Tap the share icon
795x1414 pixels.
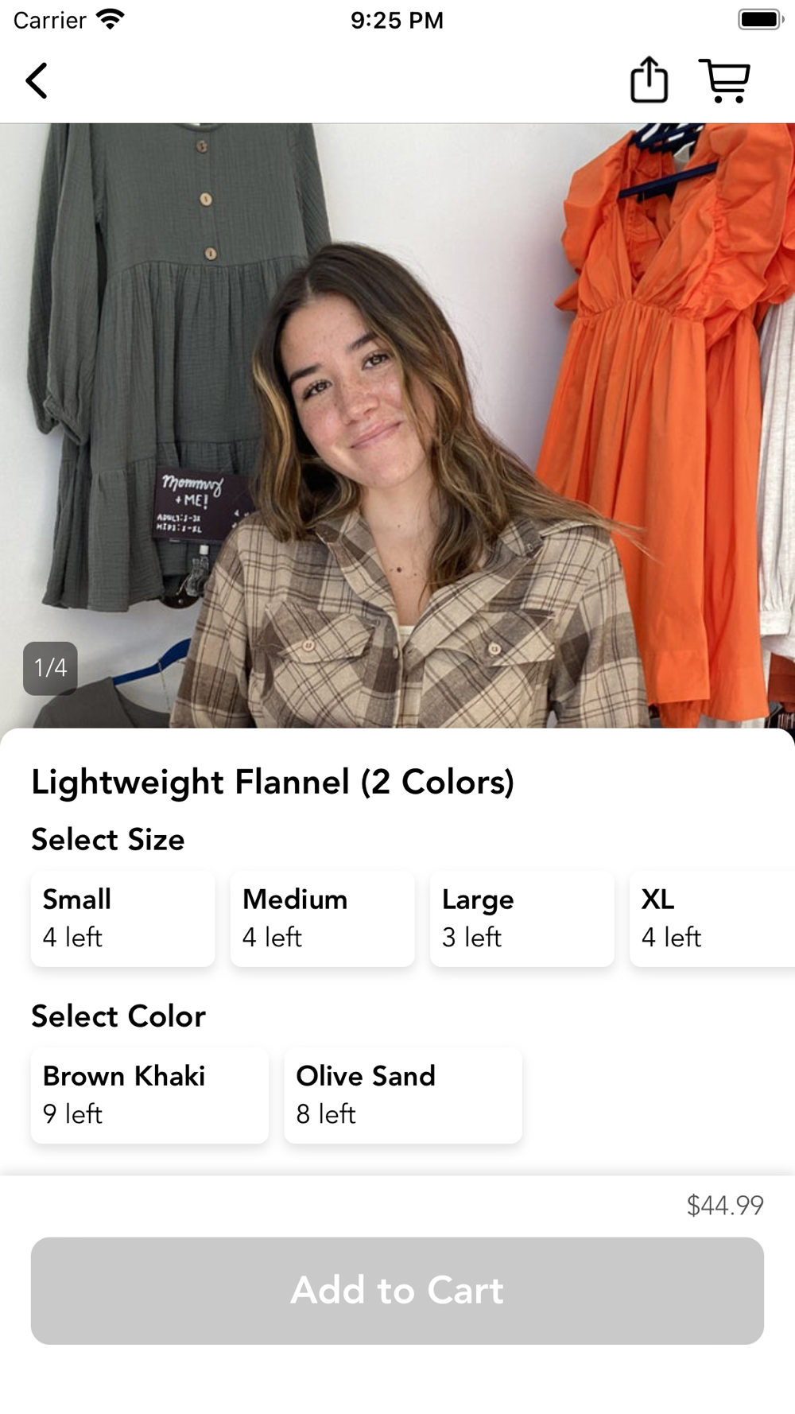point(649,80)
